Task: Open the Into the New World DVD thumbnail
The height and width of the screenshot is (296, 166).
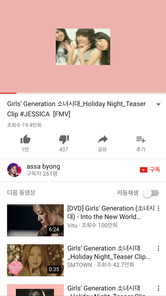Action: (35, 220)
